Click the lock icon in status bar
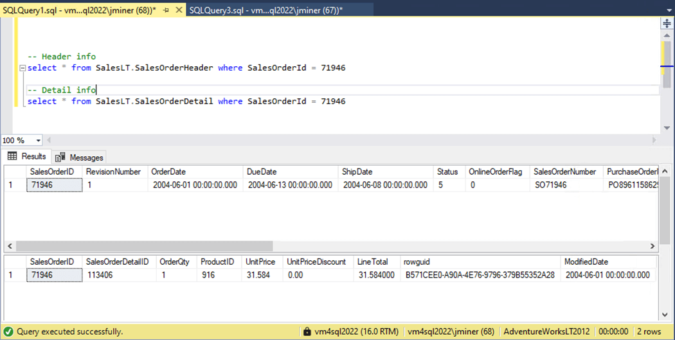Screen dimensions: 675x340 (307, 332)
